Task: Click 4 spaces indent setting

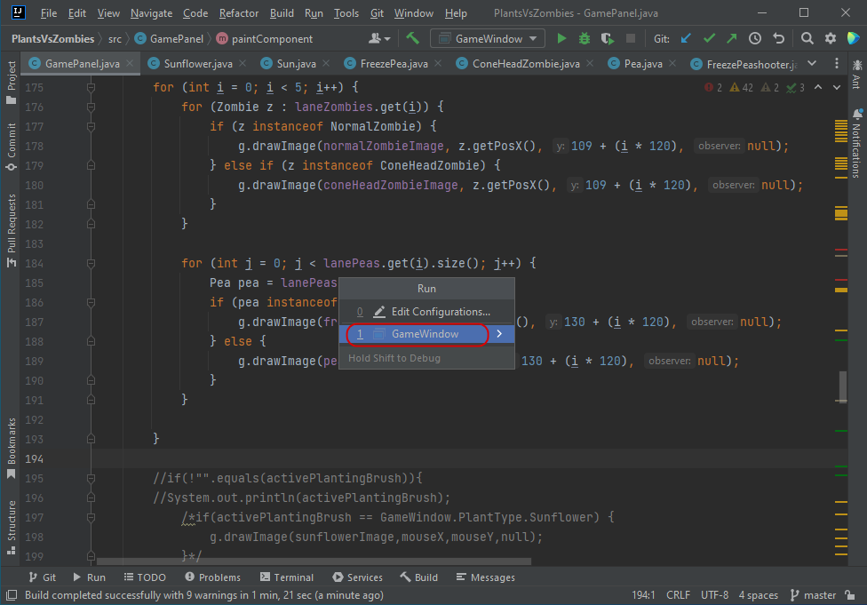Action: point(758,595)
